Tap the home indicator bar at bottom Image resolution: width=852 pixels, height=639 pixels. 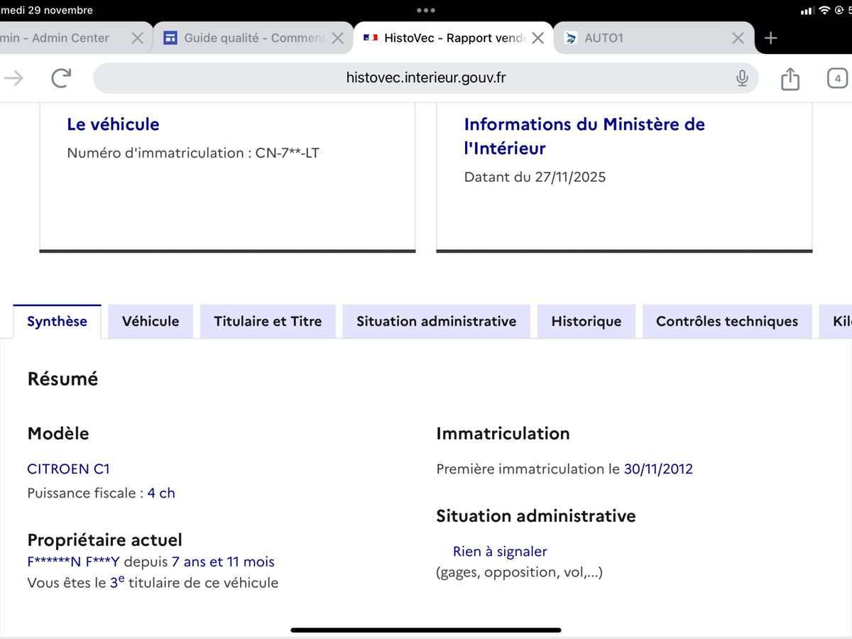tap(426, 630)
